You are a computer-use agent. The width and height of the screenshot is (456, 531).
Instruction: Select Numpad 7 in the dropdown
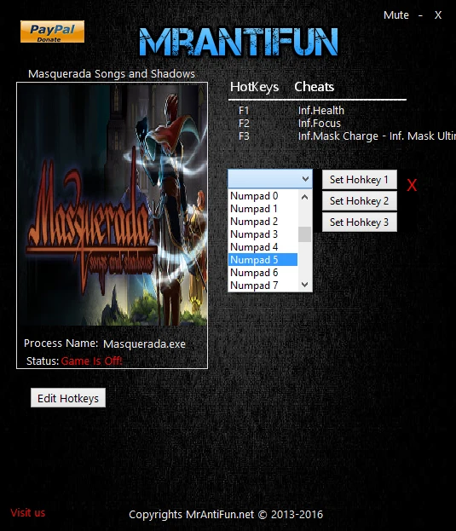263,286
